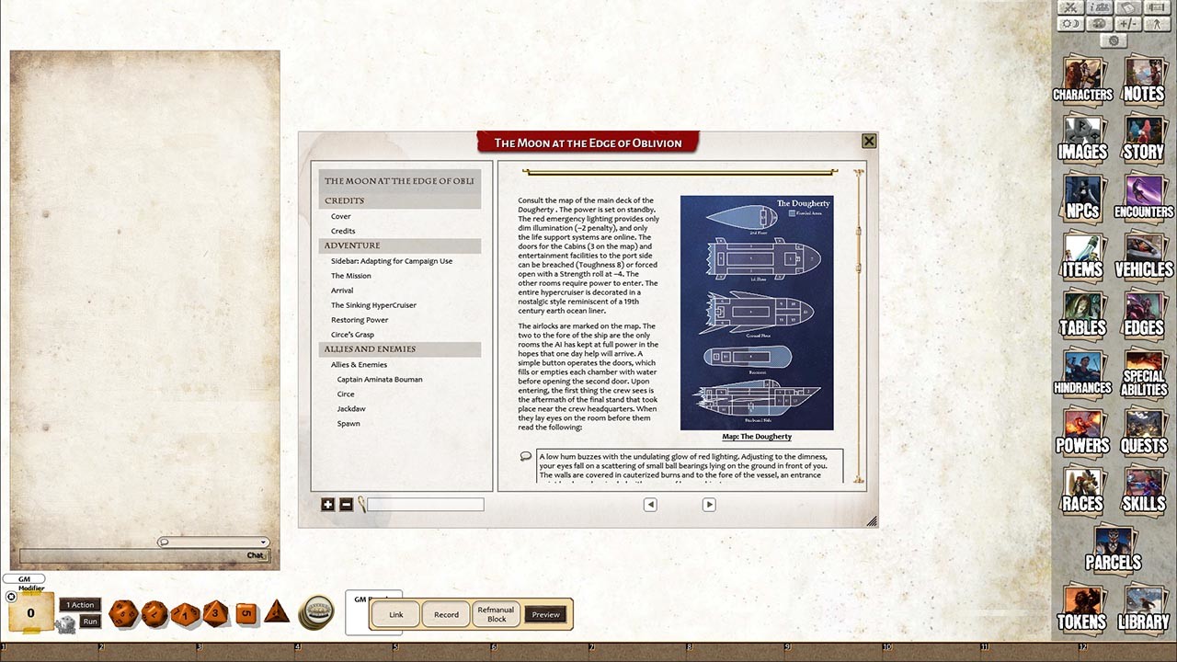Toggle Preview mode in the GM toolbar
Viewport: 1177px width, 662px height.
coord(545,614)
